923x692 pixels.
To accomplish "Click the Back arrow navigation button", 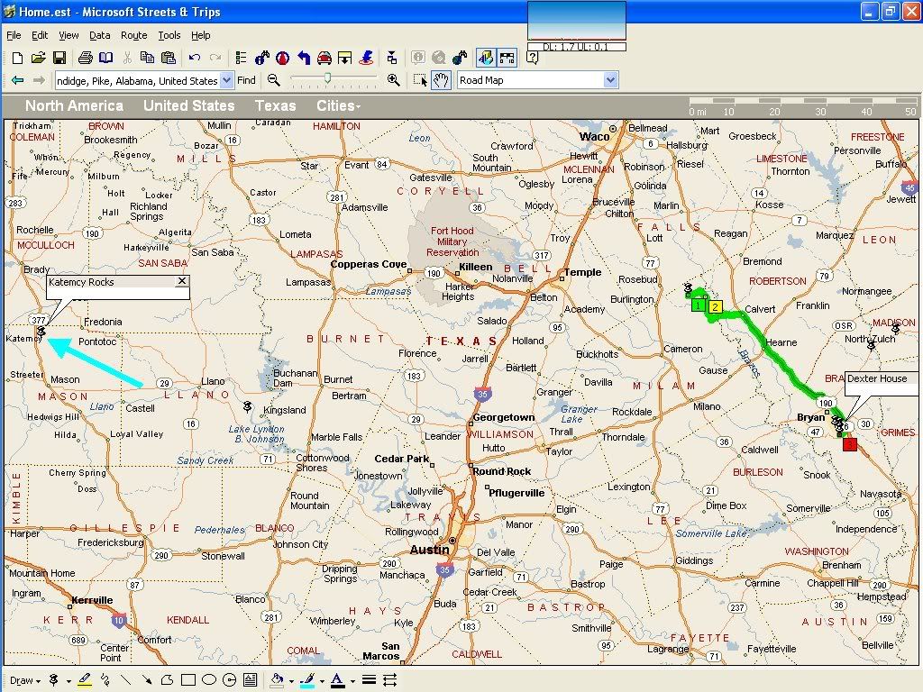I will coord(18,80).
